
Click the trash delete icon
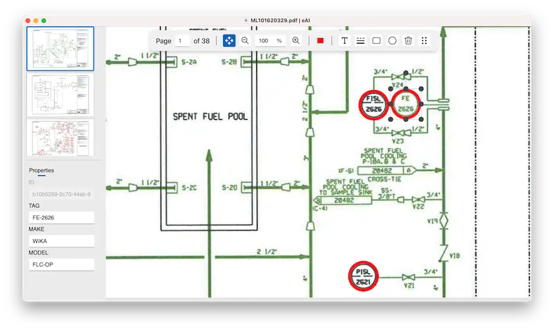click(x=408, y=41)
